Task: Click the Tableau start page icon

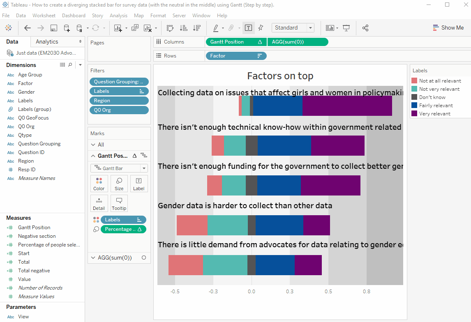Action: pos(8,28)
